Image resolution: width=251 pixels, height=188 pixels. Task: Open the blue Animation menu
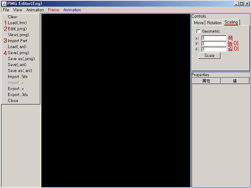[72, 10]
